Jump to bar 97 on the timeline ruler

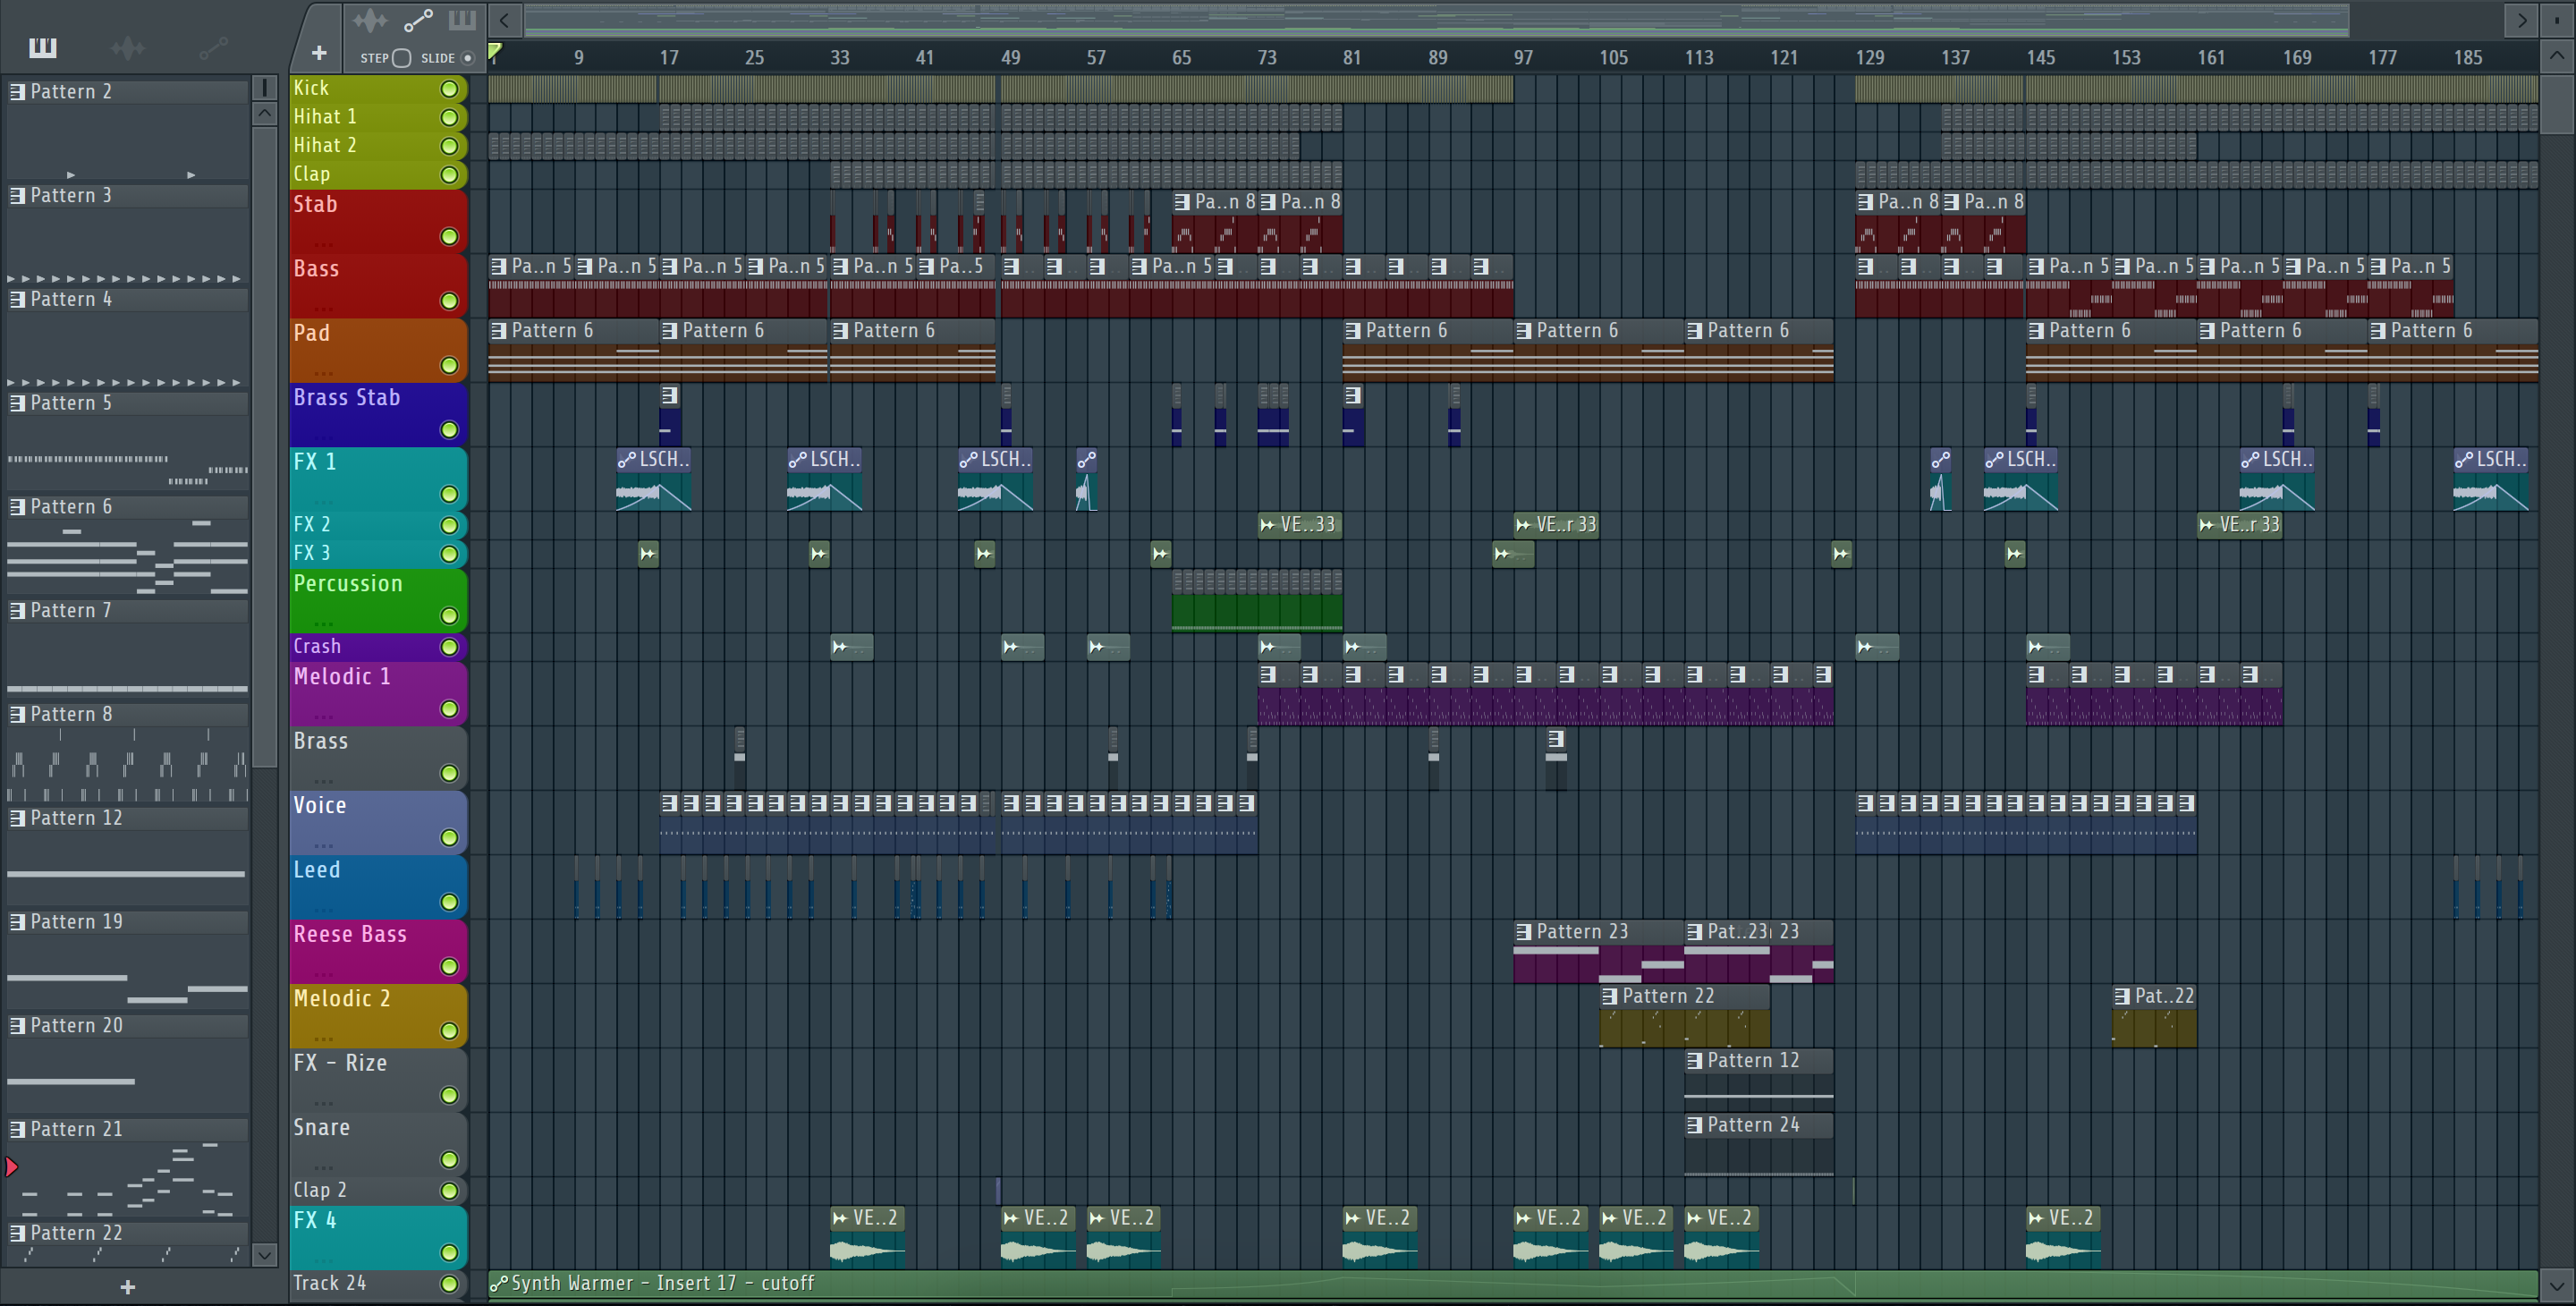(x=1523, y=58)
